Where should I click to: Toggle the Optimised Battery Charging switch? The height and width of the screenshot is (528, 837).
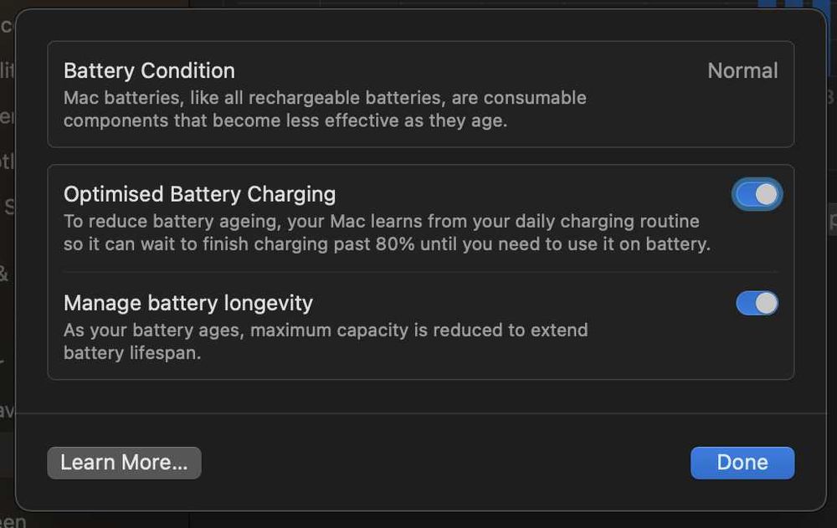[x=757, y=195]
